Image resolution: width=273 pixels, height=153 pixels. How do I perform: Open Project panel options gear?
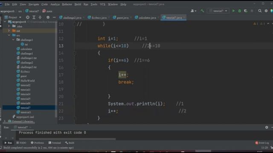[48, 17]
